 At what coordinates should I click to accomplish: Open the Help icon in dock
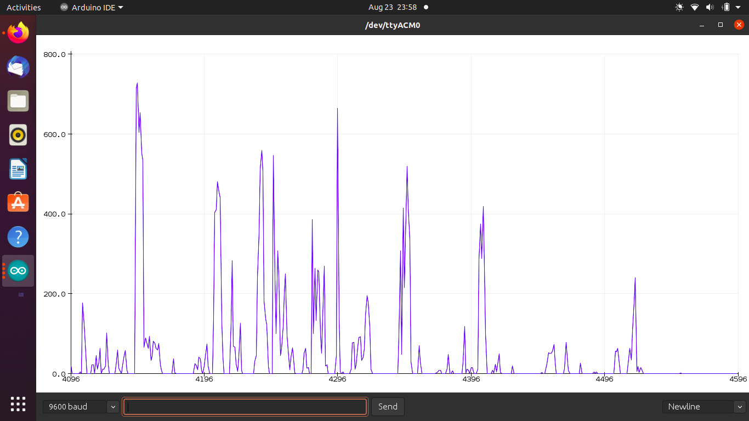[18, 237]
